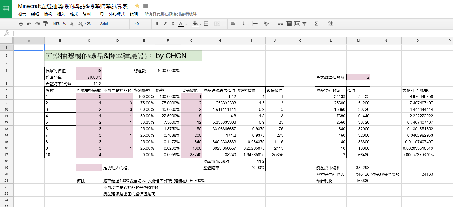The height and width of the screenshot is (207, 453).
Task: Format as NT$ currency
Action: (56, 24)
